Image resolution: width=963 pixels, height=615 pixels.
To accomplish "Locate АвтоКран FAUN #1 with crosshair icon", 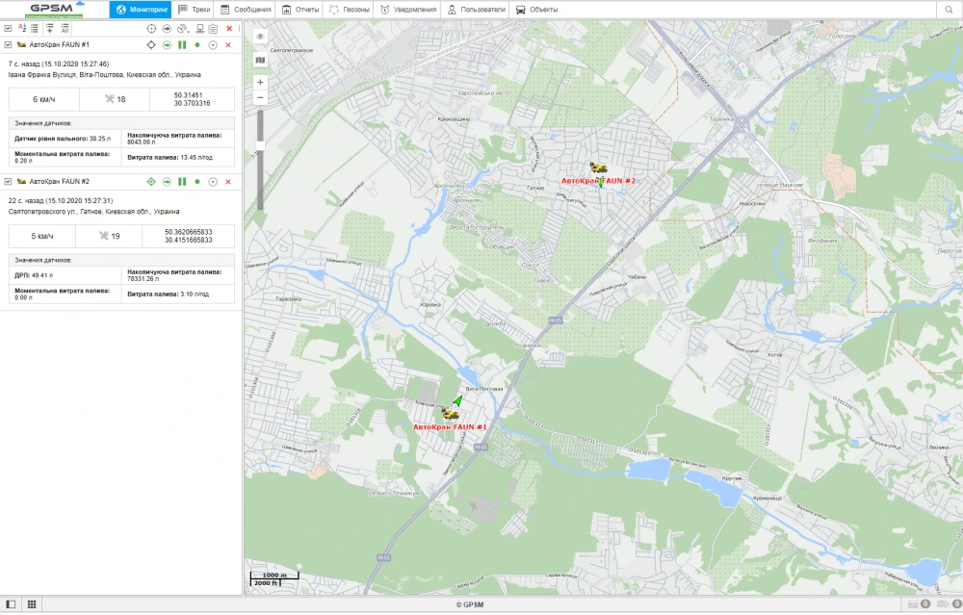I will pyautogui.click(x=150, y=45).
